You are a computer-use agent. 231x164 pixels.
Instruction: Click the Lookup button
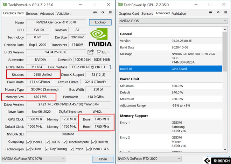[x=100, y=22]
